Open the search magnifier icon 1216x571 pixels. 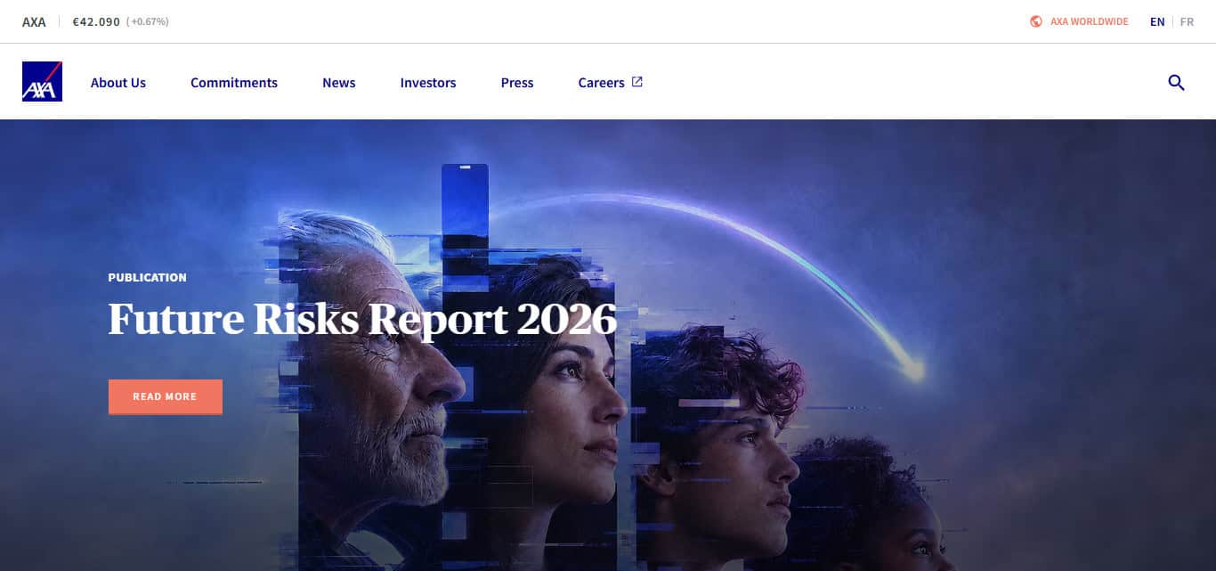point(1176,83)
